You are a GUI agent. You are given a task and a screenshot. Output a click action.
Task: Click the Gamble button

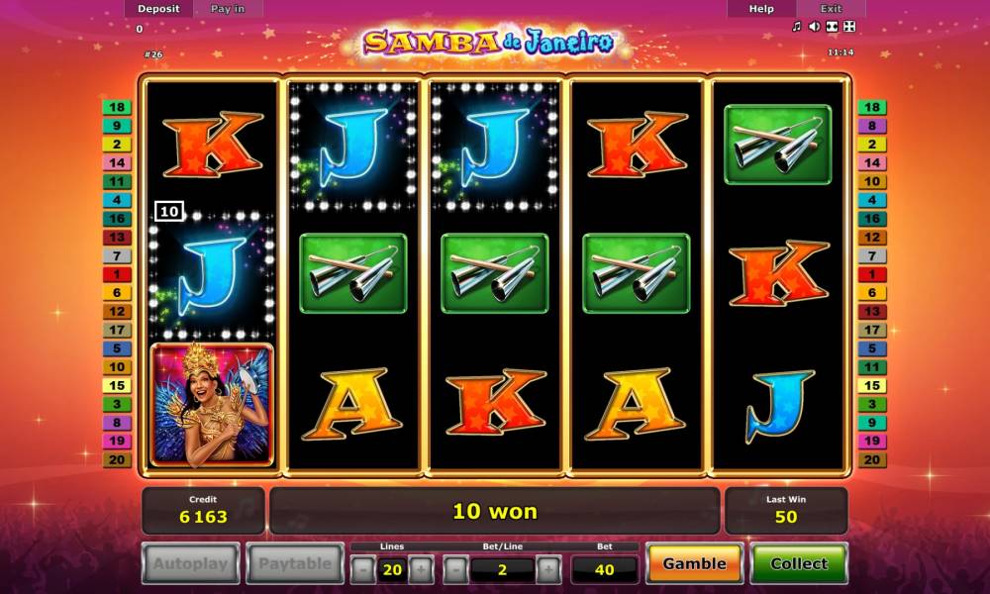pos(695,563)
